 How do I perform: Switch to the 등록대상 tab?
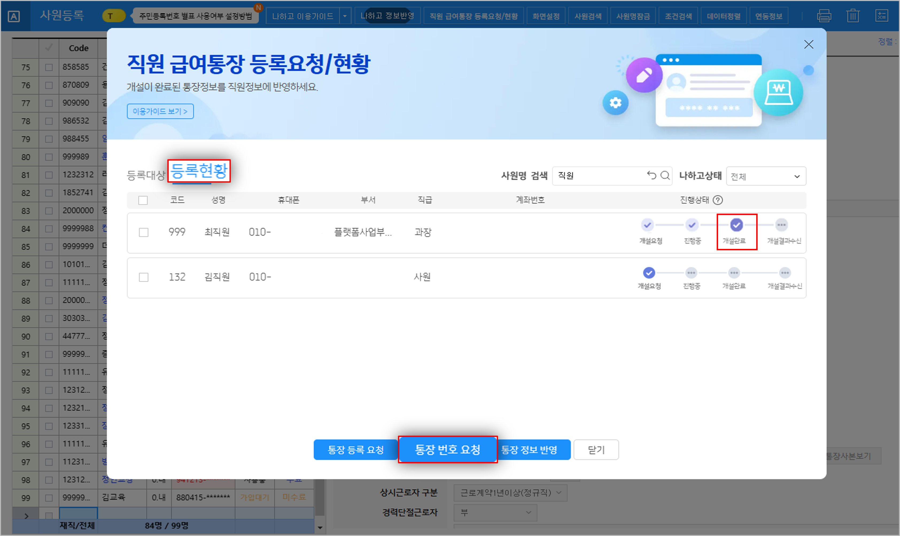[146, 175]
